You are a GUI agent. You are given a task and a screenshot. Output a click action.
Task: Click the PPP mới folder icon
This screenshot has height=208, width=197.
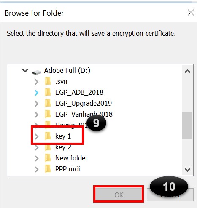point(48,169)
